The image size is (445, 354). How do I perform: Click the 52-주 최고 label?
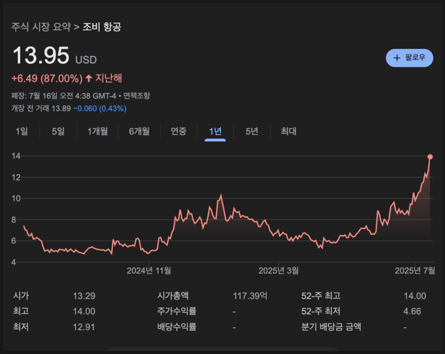click(321, 296)
